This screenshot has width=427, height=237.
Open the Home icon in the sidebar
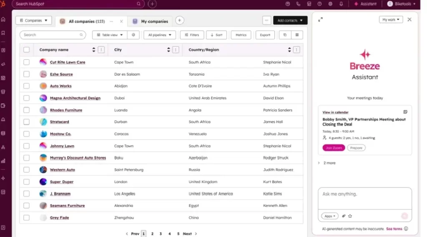(x=3, y=19)
